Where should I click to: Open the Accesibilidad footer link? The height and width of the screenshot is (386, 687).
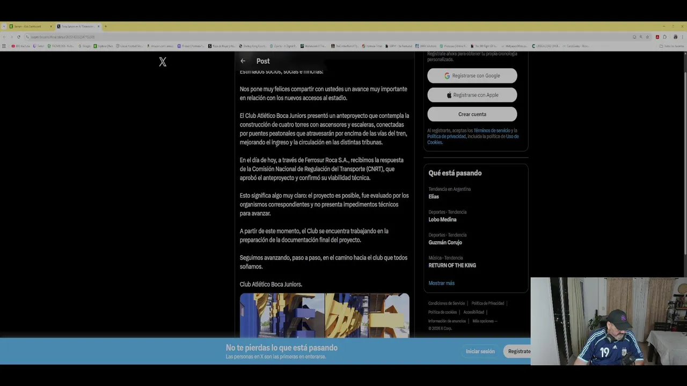tap(473, 312)
